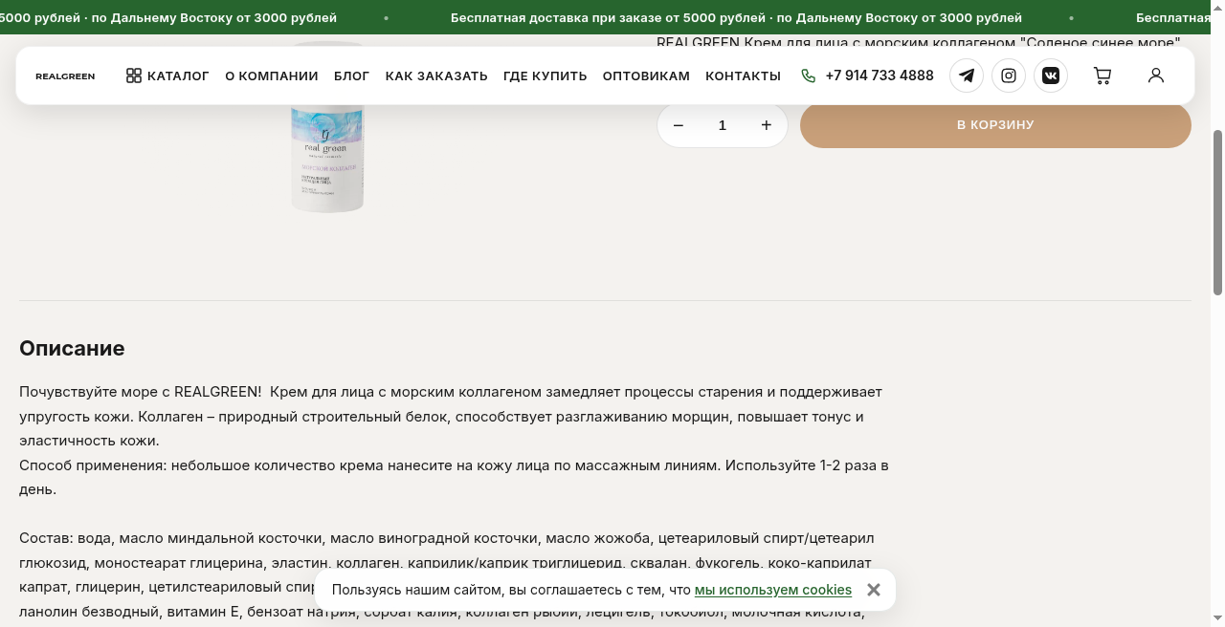Open the Telegram channel icon

tap(967, 76)
